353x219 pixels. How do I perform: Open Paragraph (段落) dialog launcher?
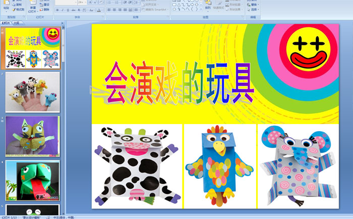[168, 17]
